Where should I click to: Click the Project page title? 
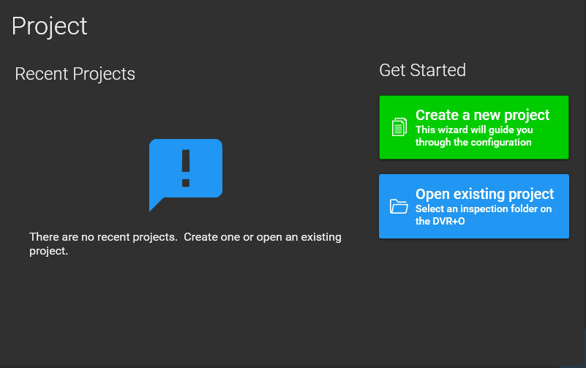pos(50,26)
